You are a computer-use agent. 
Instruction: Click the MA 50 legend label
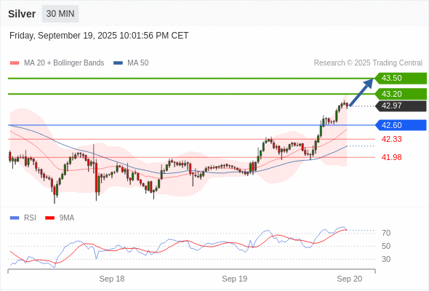(138, 63)
